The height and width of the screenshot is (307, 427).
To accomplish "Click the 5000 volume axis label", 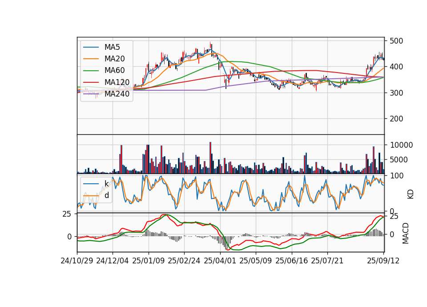I will (x=399, y=160).
